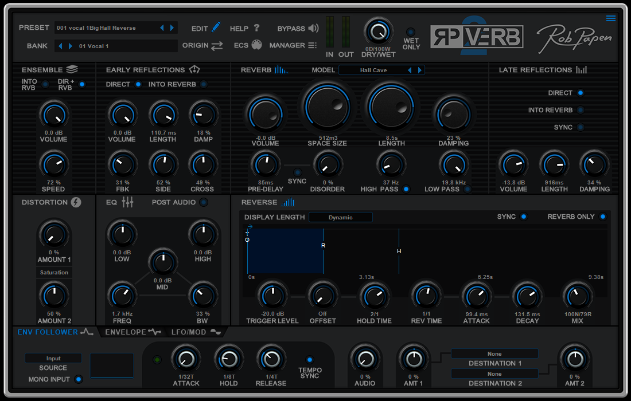This screenshot has height=401, width=631.
Task: Click the Ensemble Speed knob
Action: 53,165
